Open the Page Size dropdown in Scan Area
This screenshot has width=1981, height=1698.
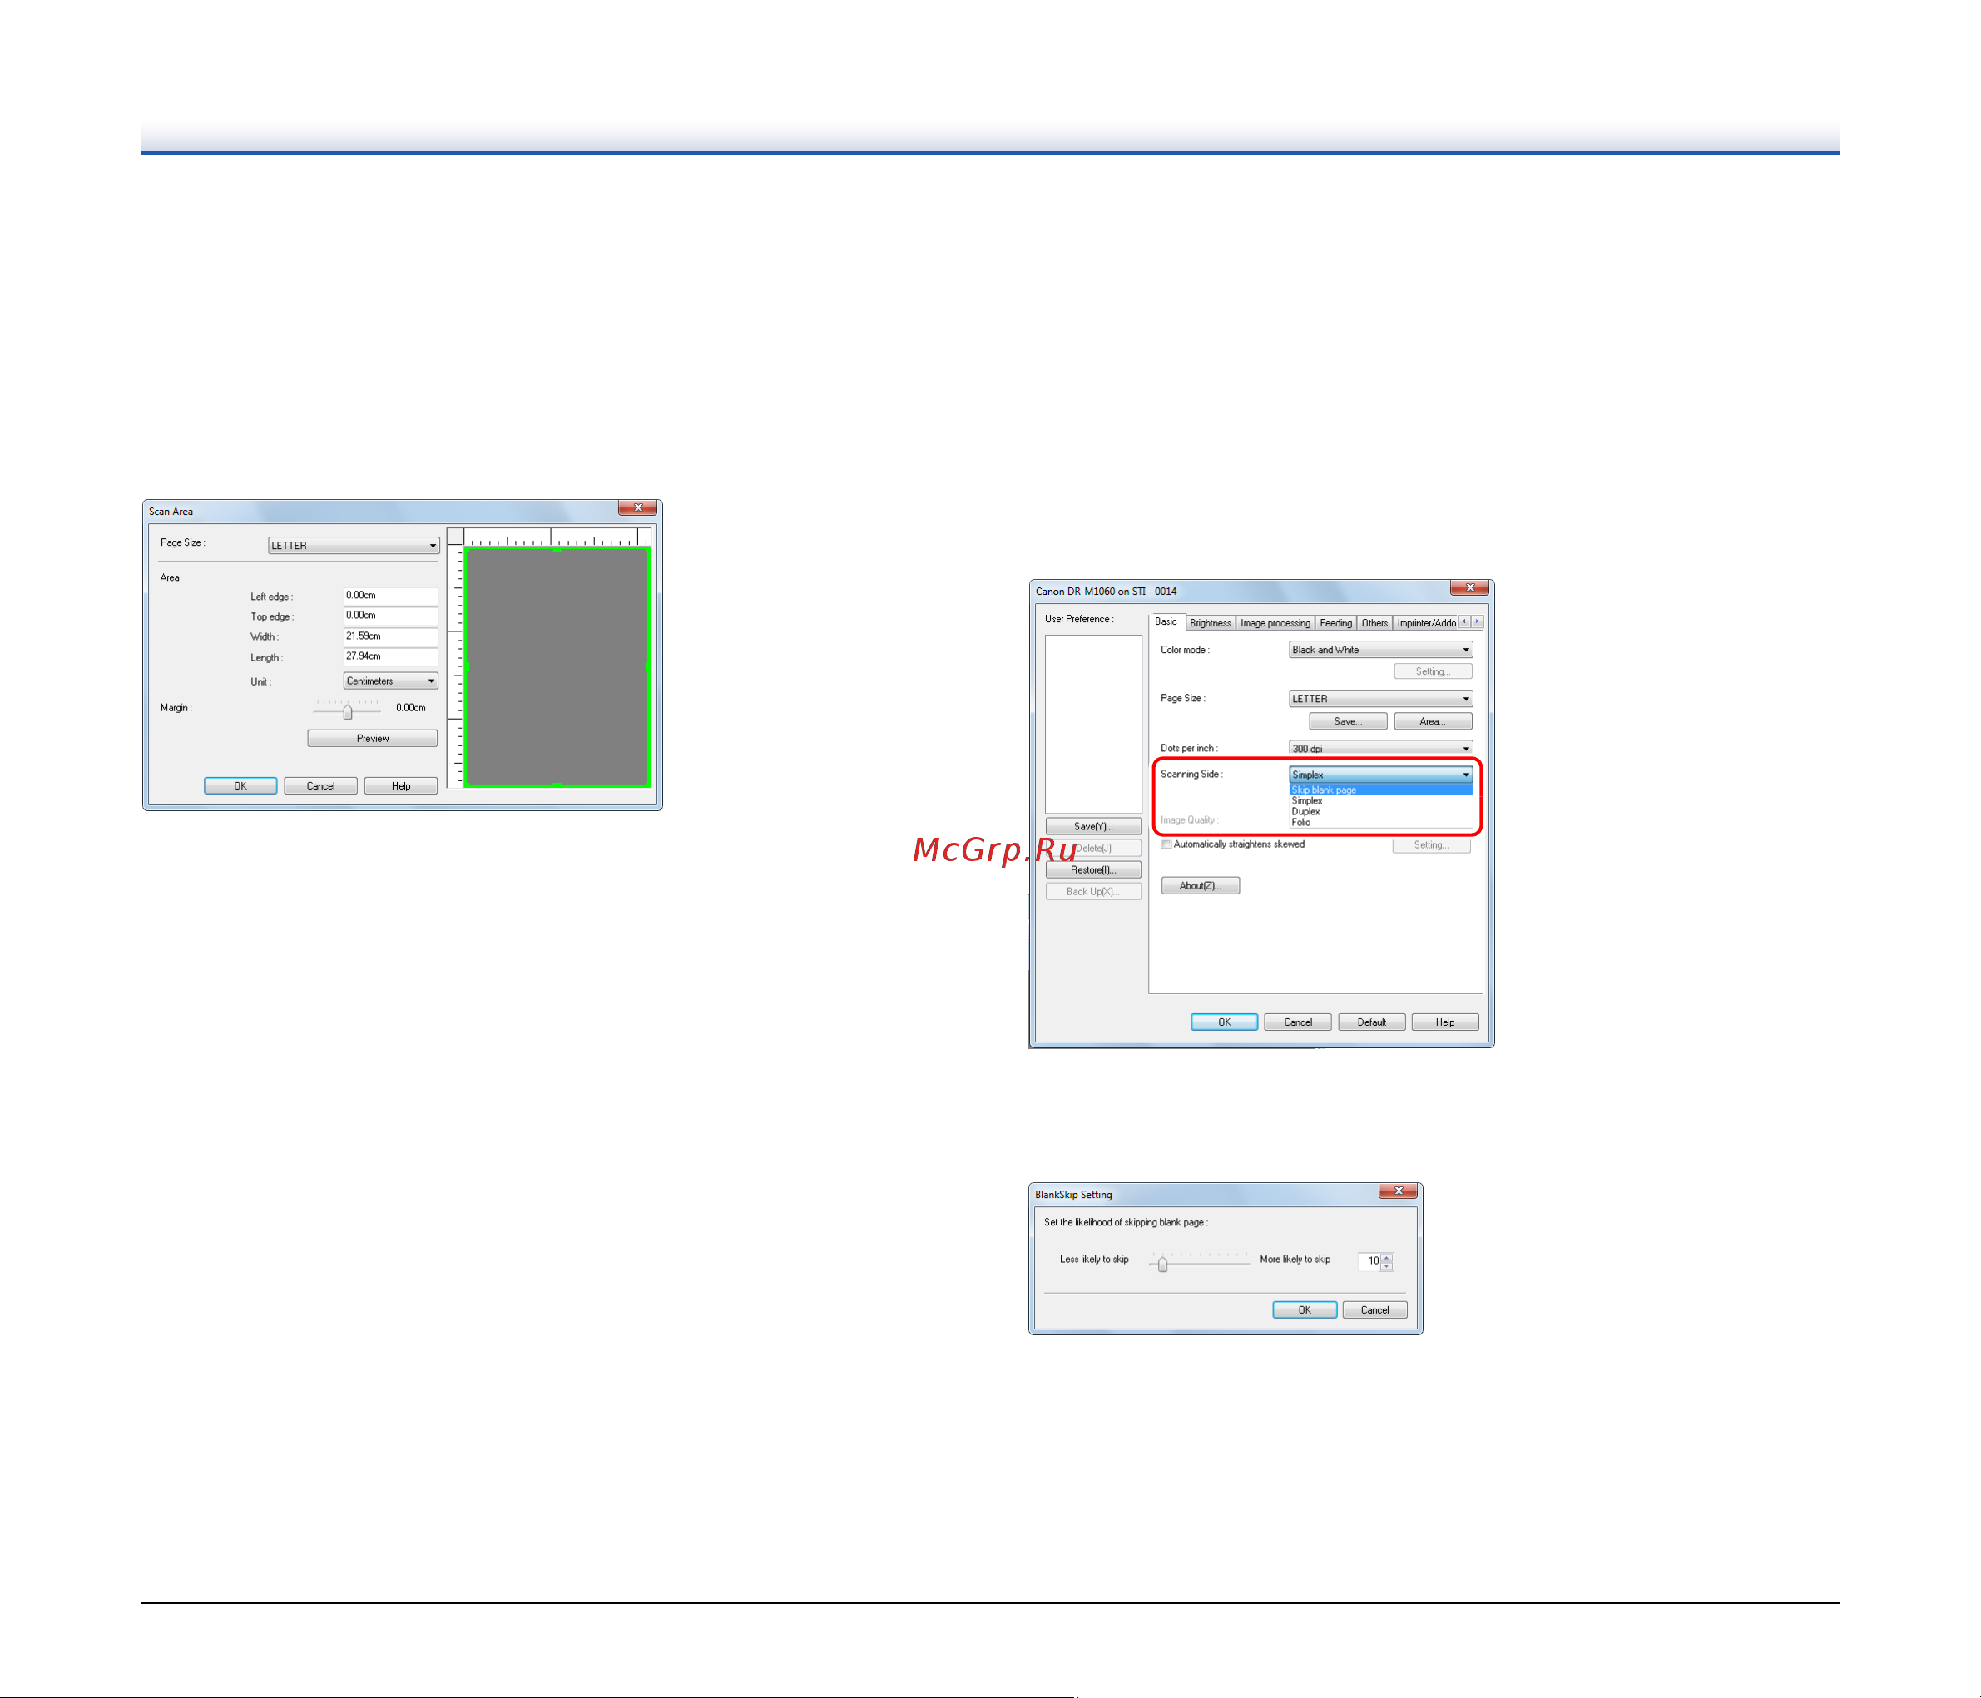(353, 545)
